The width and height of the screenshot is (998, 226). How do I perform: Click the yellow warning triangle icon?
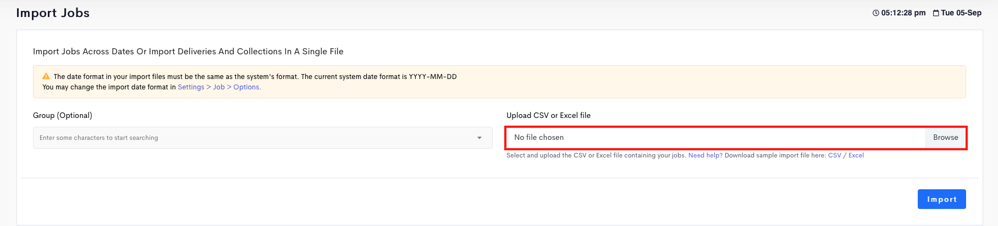(x=46, y=76)
